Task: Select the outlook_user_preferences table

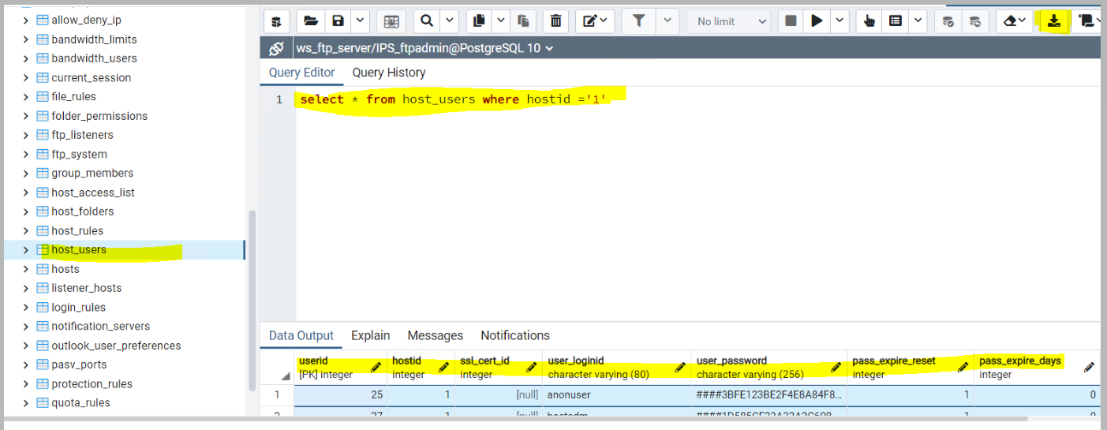Action: point(116,346)
